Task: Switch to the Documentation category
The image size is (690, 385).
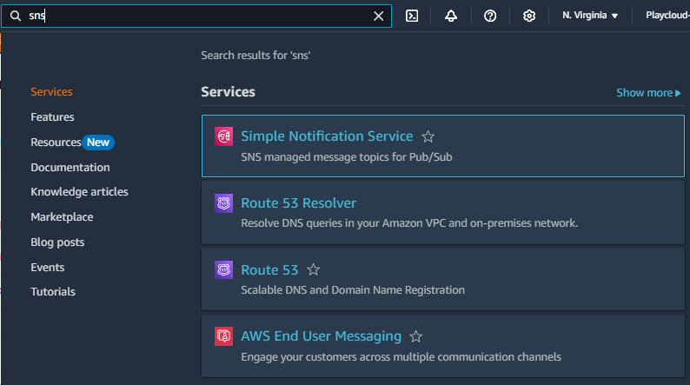Action: pyautogui.click(x=70, y=167)
